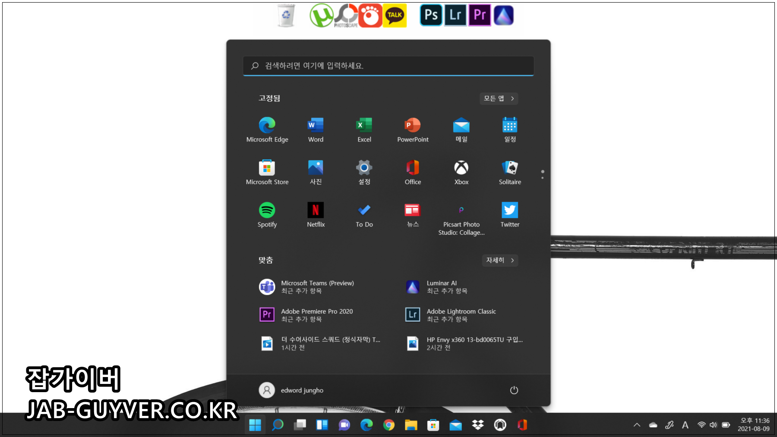Open Wi-Fi network tray icon
The width and height of the screenshot is (777, 437).
coord(701,425)
